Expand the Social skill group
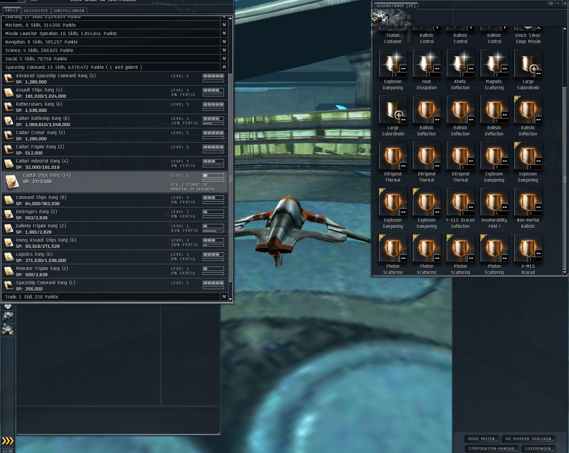This screenshot has width=569, height=453. pyautogui.click(x=224, y=59)
